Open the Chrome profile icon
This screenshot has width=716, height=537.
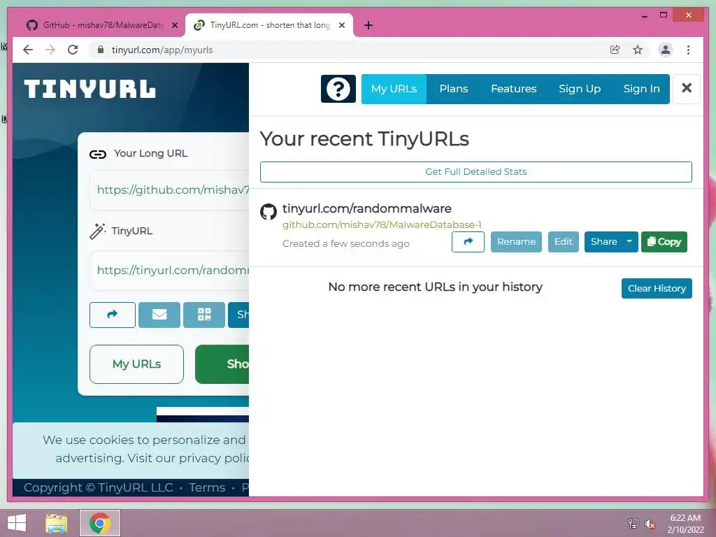point(666,50)
